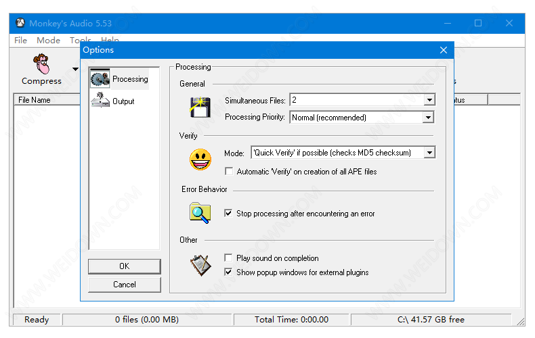Expand the Verify Mode dropdown
The width and height of the screenshot is (535, 338).
tap(429, 153)
